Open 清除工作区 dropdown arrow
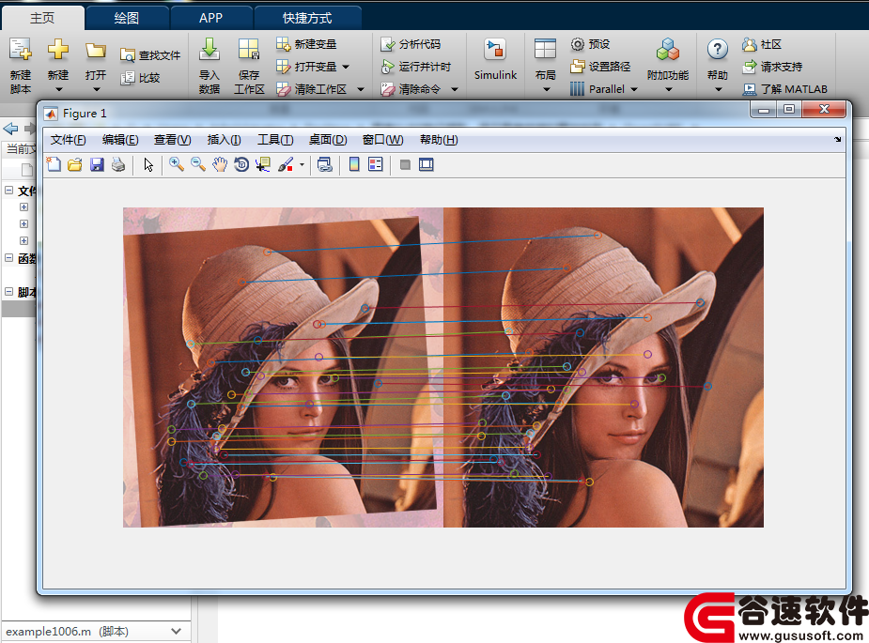The height and width of the screenshot is (643, 869). (x=360, y=89)
